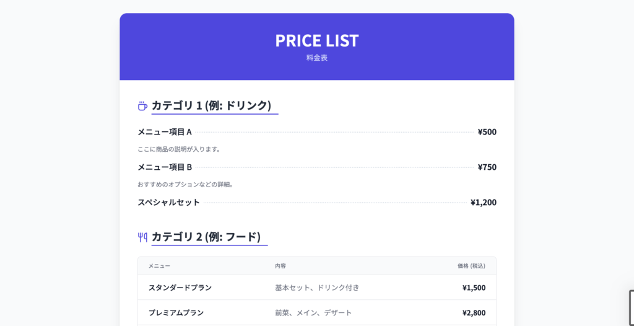Click the fork and knife icon
This screenshot has height=326, width=634.
coord(142,237)
